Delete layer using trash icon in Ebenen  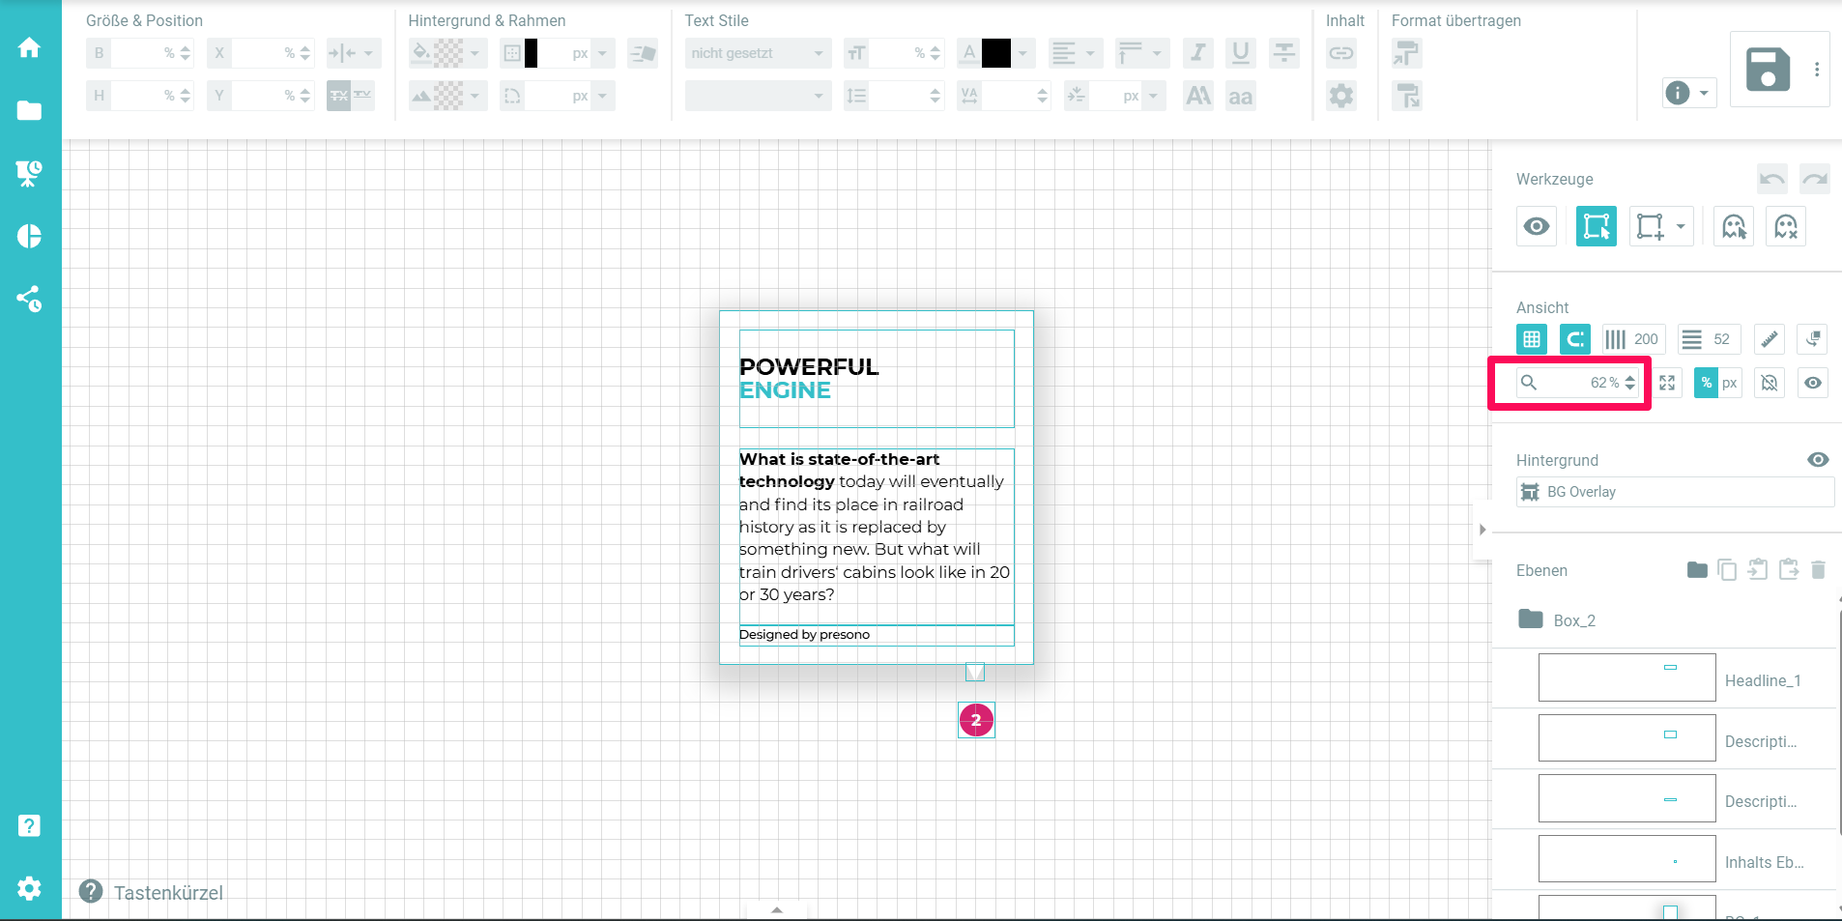coord(1818,570)
